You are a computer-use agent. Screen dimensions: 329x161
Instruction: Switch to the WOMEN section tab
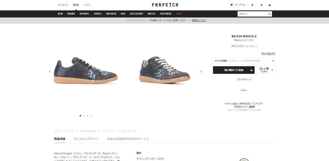click(63, 5)
